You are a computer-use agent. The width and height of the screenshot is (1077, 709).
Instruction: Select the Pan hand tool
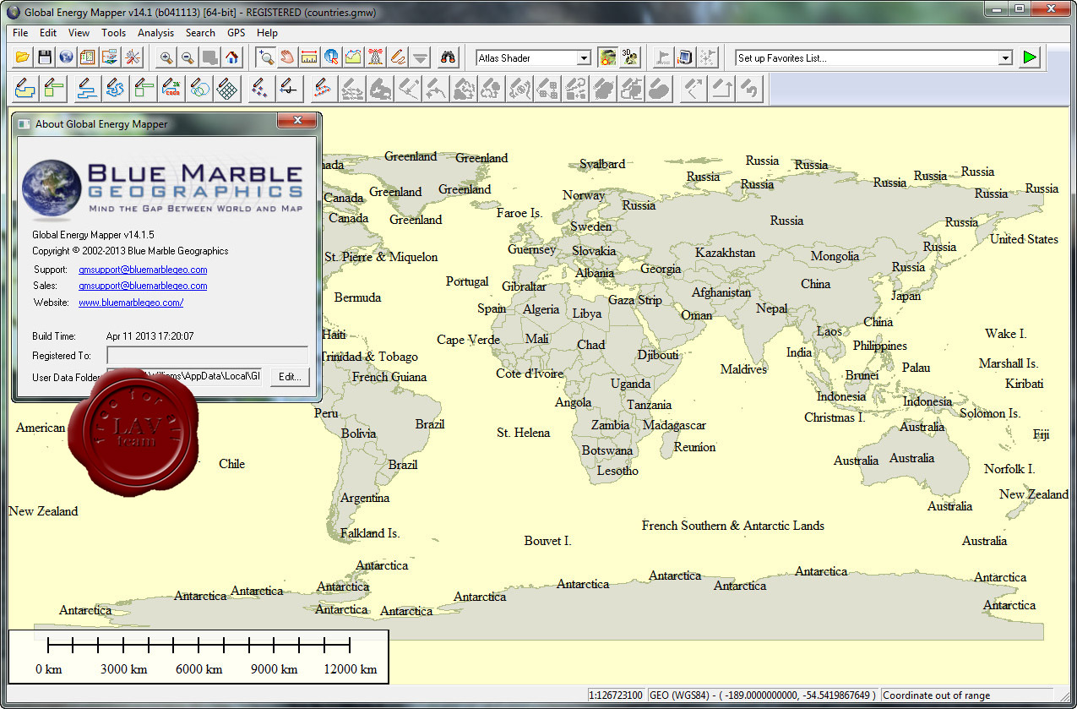(288, 57)
